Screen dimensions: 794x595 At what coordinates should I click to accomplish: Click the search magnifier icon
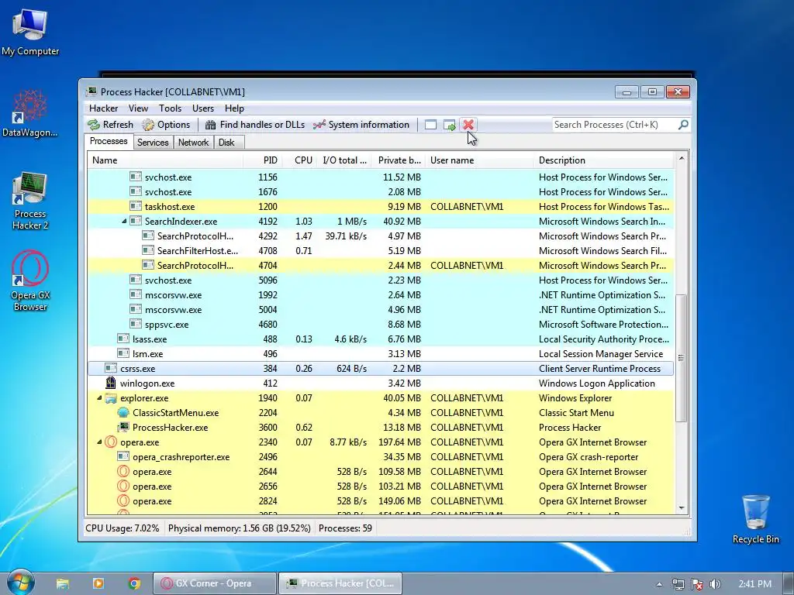pos(683,125)
